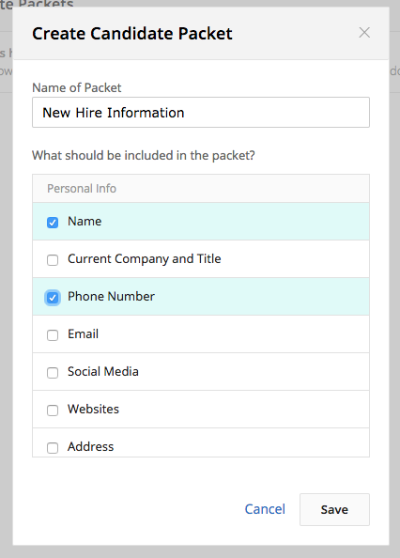Select the Websites checkbox

pyautogui.click(x=53, y=411)
